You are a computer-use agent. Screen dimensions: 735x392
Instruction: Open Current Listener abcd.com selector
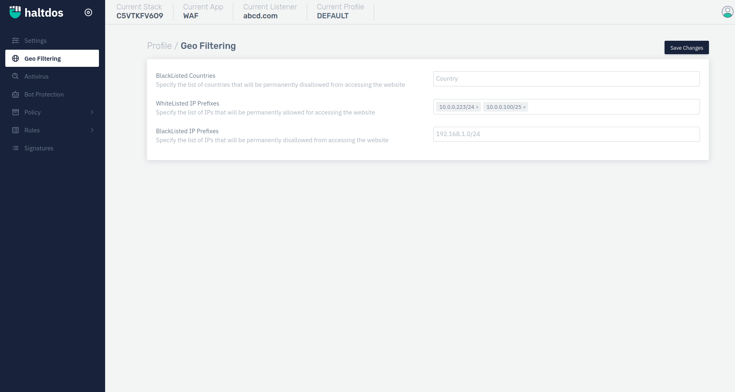pyautogui.click(x=270, y=11)
